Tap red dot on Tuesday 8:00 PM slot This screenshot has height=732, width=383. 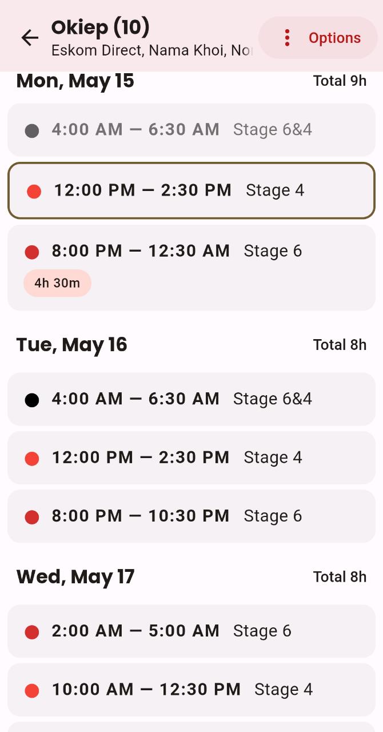(x=32, y=517)
